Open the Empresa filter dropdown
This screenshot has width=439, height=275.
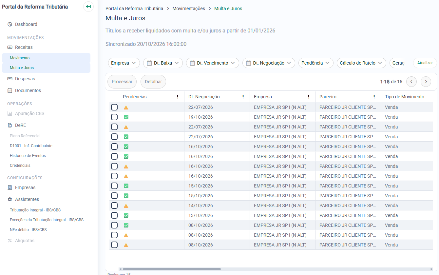coord(124,63)
